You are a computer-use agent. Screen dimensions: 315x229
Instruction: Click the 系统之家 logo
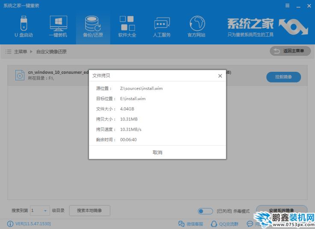(x=267, y=27)
